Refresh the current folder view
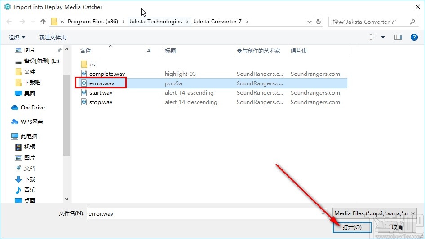The width and height of the screenshot is (425, 239). (x=319, y=22)
